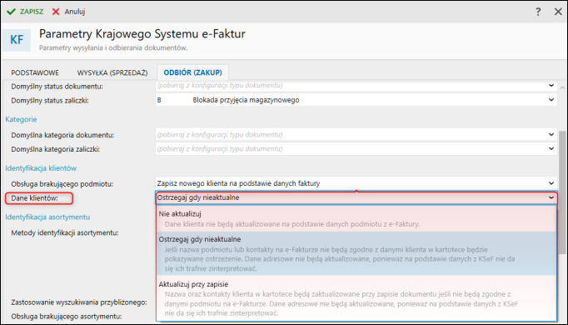Image resolution: width=568 pixels, height=325 pixels.
Task: Click 'Obsługa brakującego asortymentu:' label
Action: tap(67, 317)
